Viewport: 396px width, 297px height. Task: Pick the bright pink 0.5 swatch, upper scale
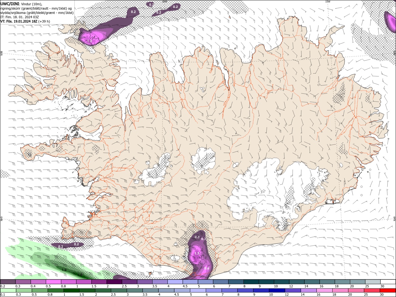point(53,282)
